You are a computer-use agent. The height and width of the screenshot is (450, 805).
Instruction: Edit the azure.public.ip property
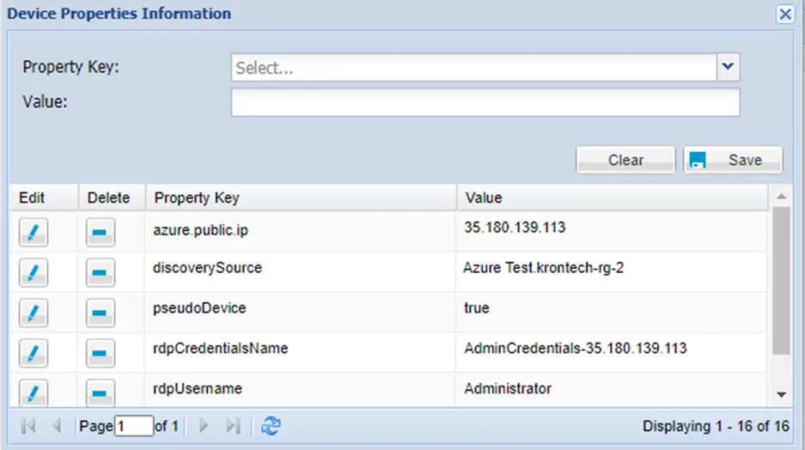tap(34, 233)
